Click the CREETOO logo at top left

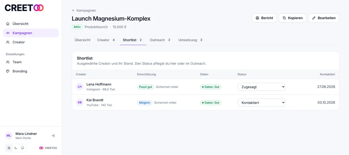pos(24,8)
